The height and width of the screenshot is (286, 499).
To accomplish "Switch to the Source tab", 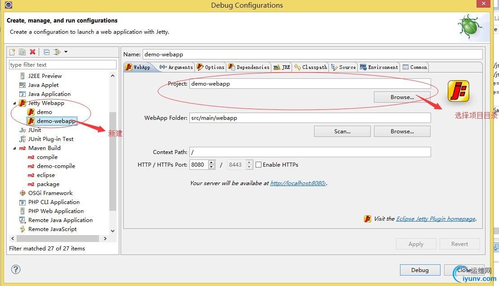I will click(344, 67).
